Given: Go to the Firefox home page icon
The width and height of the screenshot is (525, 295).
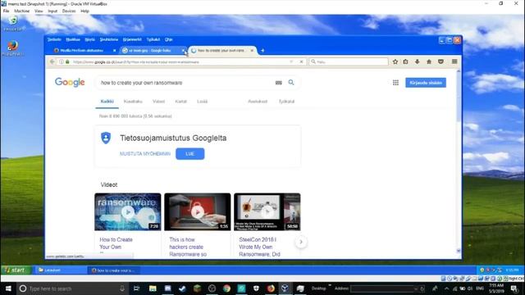Looking at the screenshot, I should (429, 62).
